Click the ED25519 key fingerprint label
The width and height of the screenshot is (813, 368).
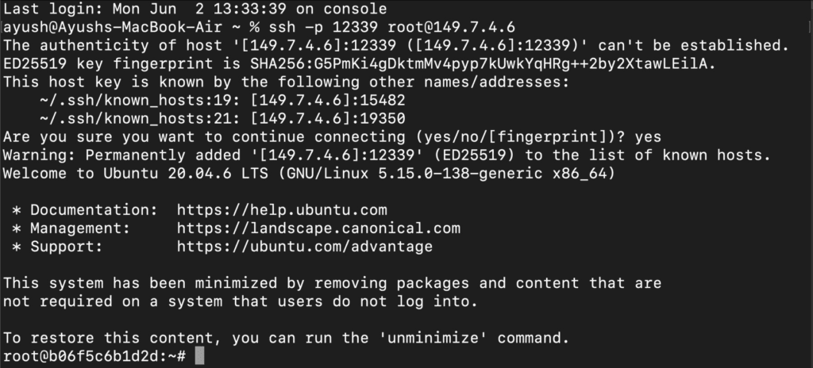pyautogui.click(x=108, y=64)
